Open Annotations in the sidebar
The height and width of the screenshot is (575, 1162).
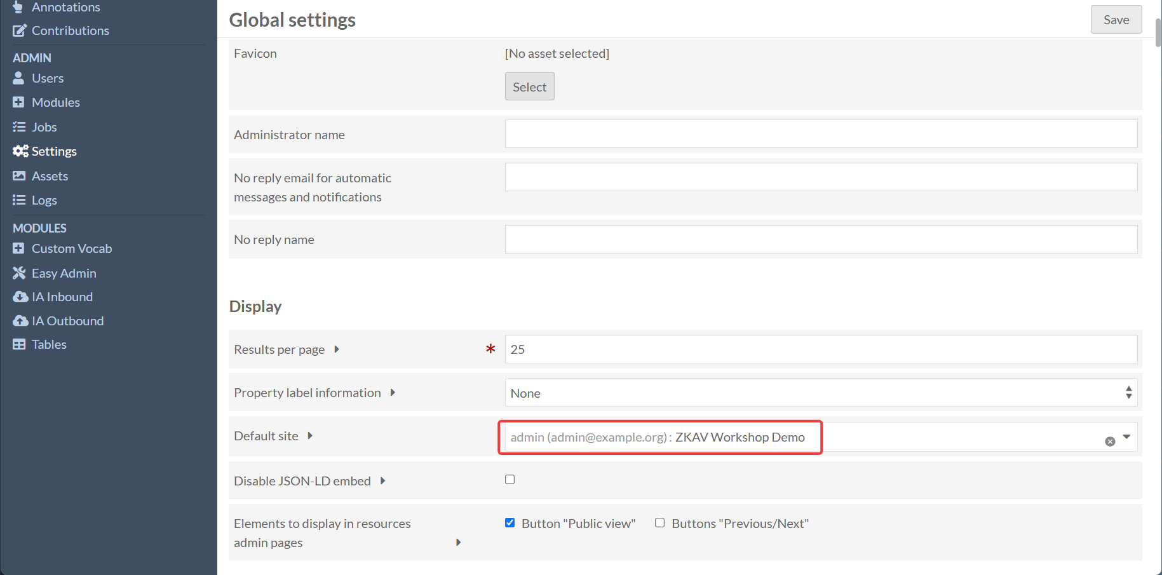[x=66, y=7]
